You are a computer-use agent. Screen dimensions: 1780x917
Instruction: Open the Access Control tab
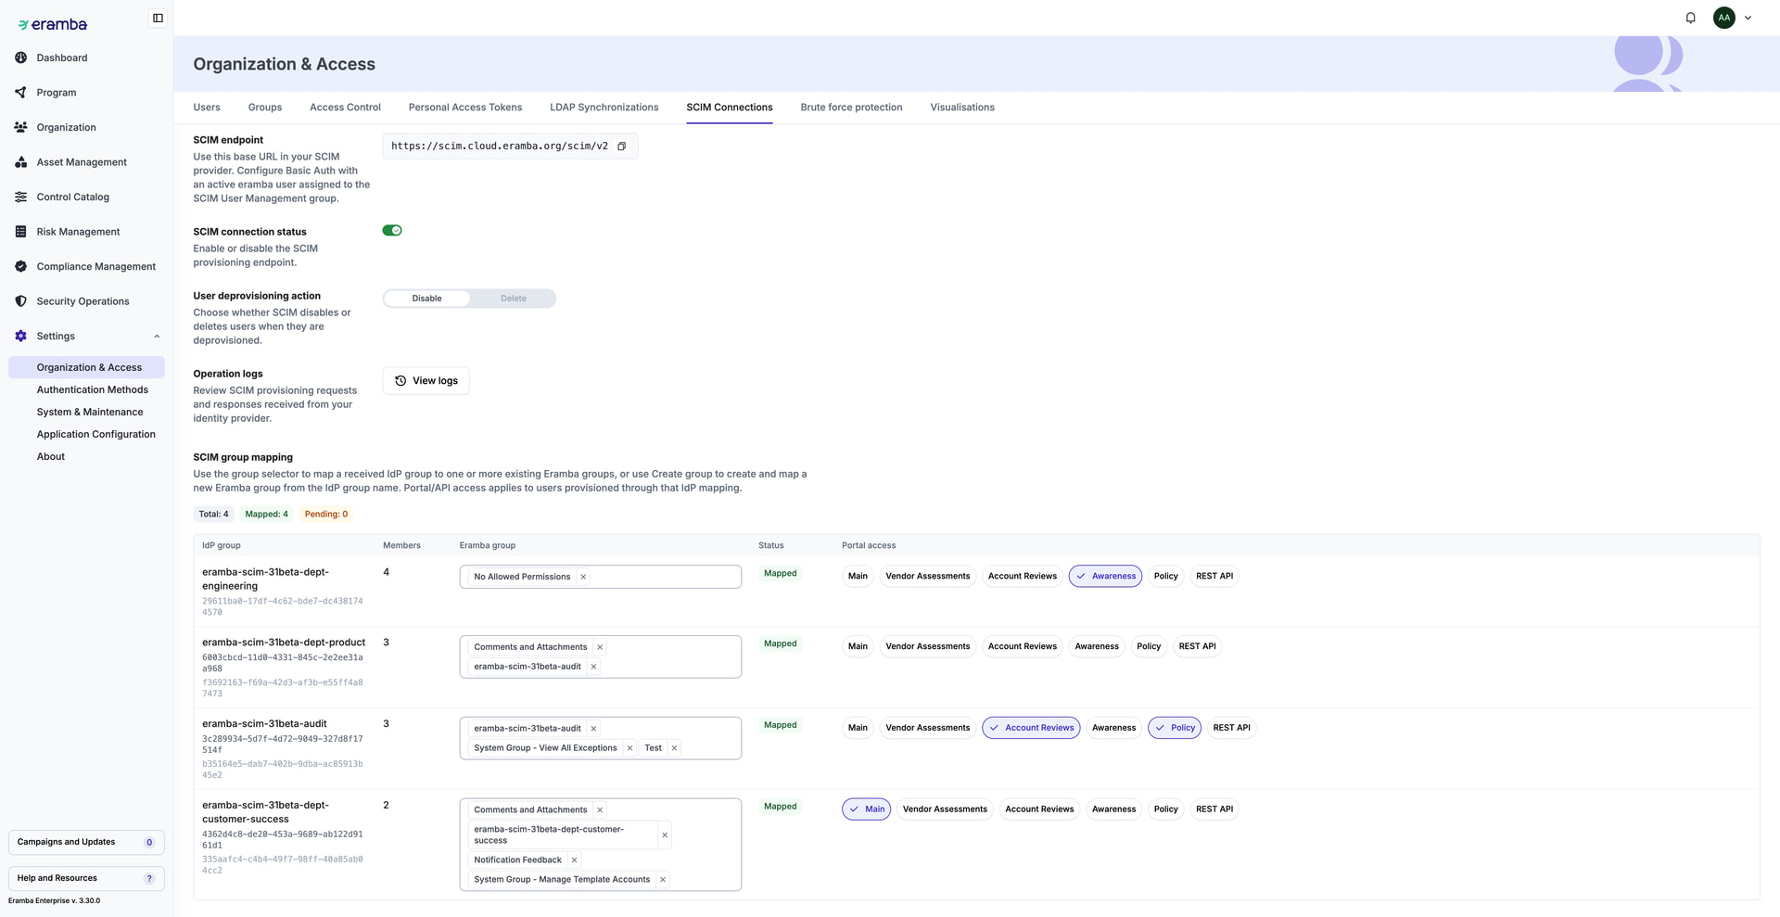pos(345,108)
